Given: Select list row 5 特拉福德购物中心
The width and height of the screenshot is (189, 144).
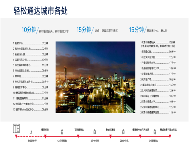Looking at the screenshot, I should click(31, 65).
